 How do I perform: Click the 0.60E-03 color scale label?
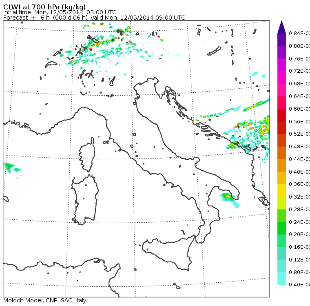299,109
